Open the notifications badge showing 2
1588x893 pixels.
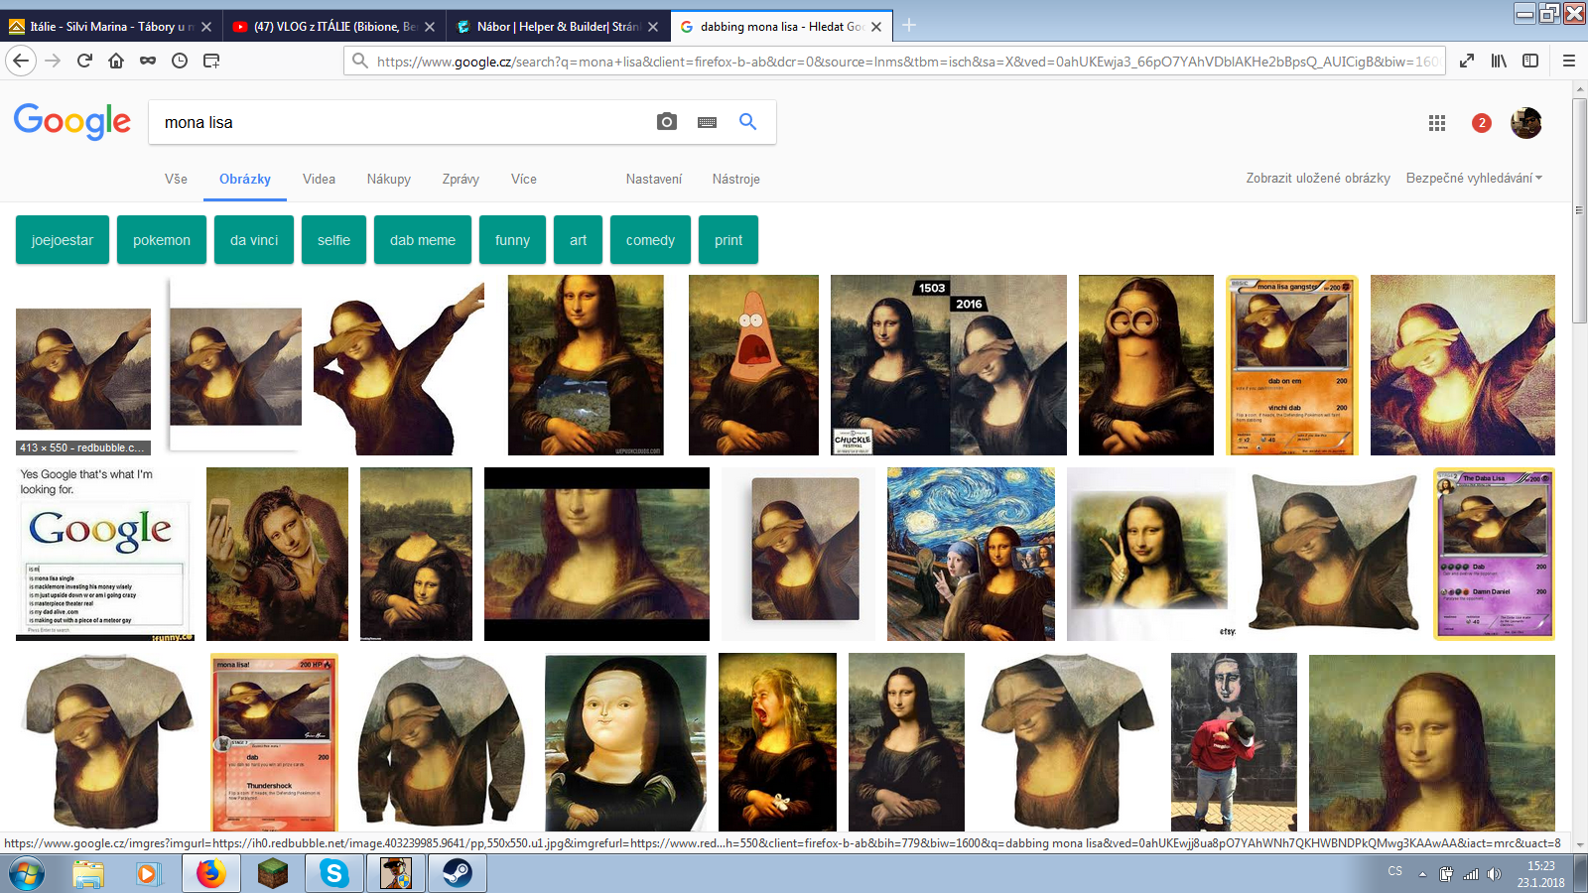1481,123
